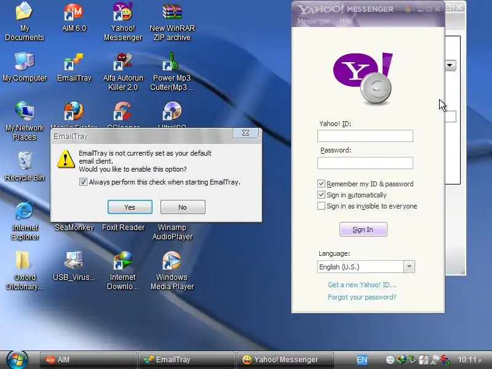Switch to EmailTray taskbar button

pyautogui.click(x=187, y=360)
